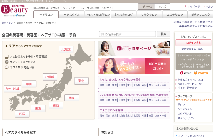Toggle to メンズ mode
This screenshot has height=137, width=216.
click(x=162, y=7)
